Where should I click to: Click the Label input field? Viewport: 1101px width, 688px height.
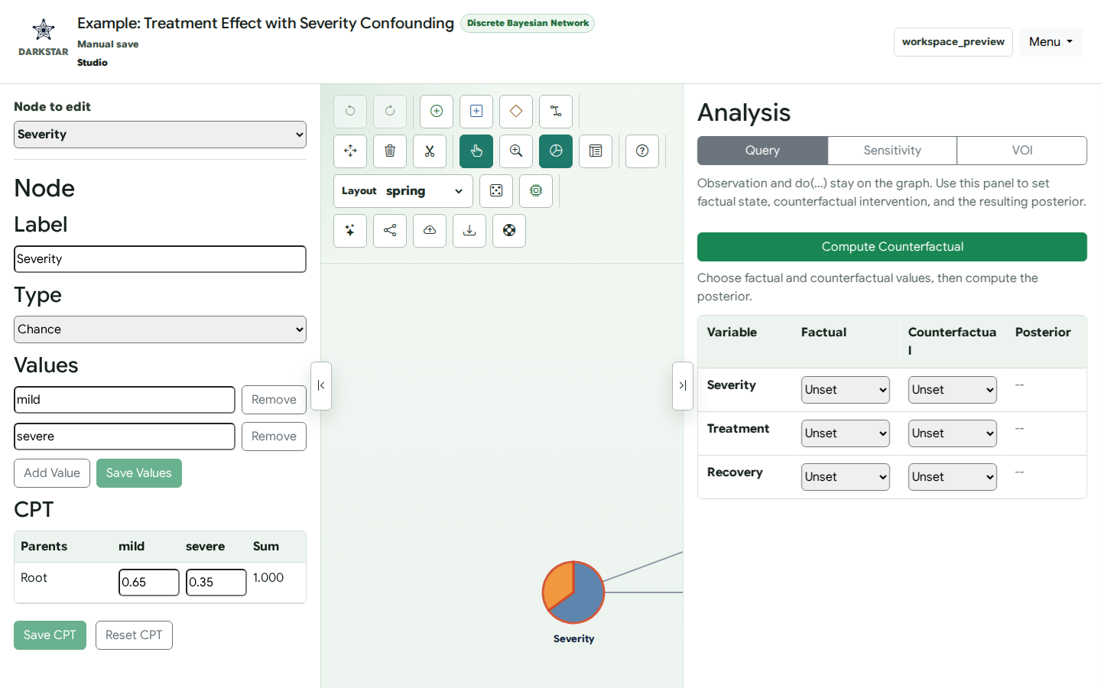pos(160,259)
